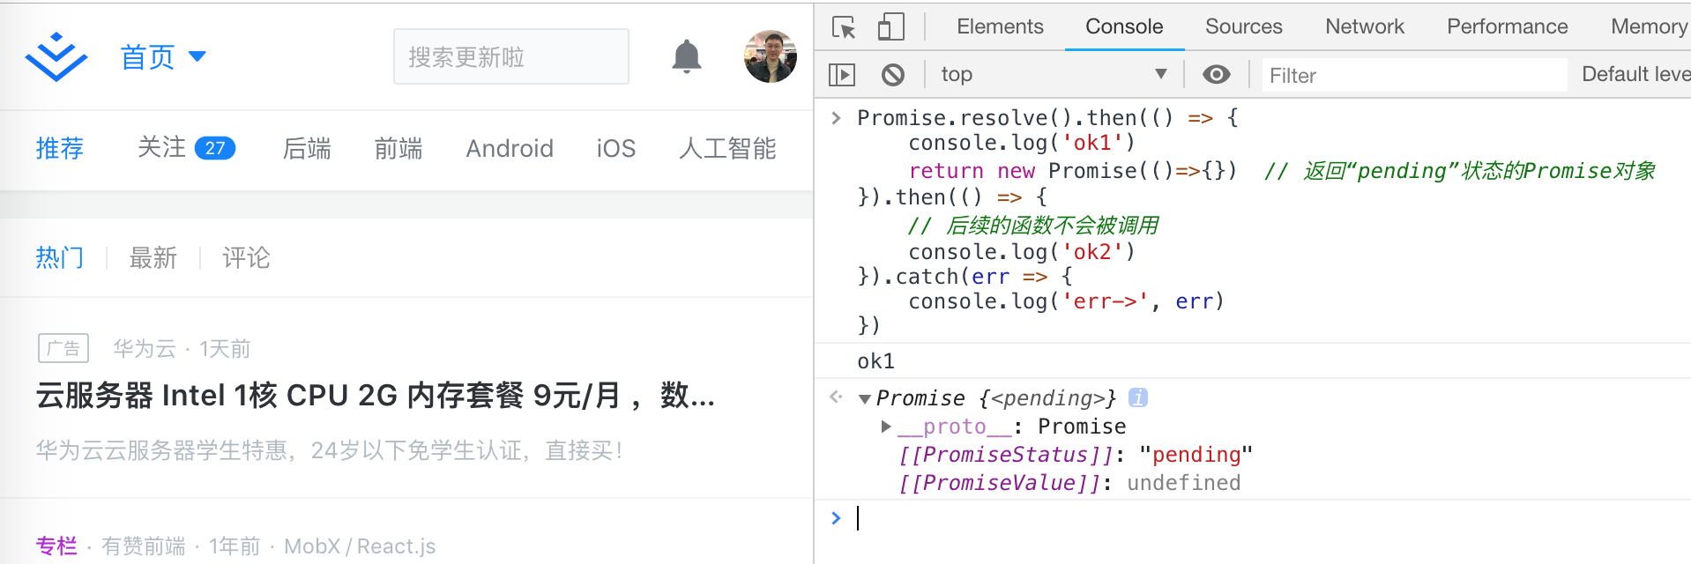Image resolution: width=1691 pixels, height=564 pixels.
Task: Open the 首页 dropdown menu
Action: point(162,56)
